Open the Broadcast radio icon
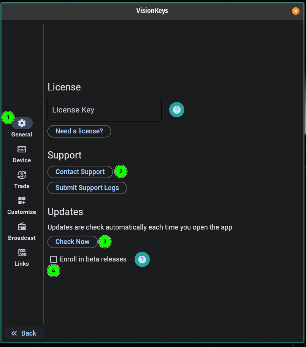The image size is (306, 347). pyautogui.click(x=22, y=227)
